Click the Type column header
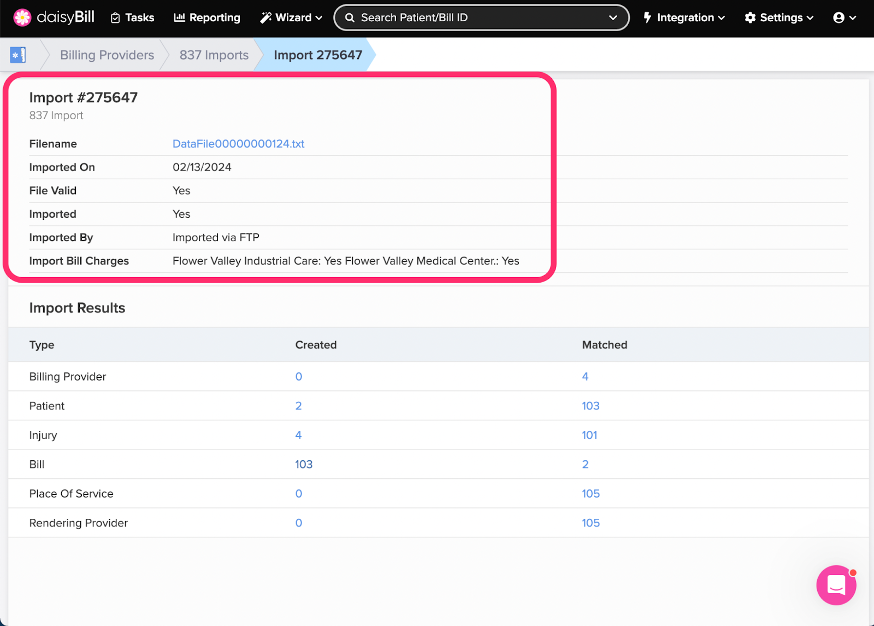Viewport: 874px width, 626px height. click(x=42, y=345)
